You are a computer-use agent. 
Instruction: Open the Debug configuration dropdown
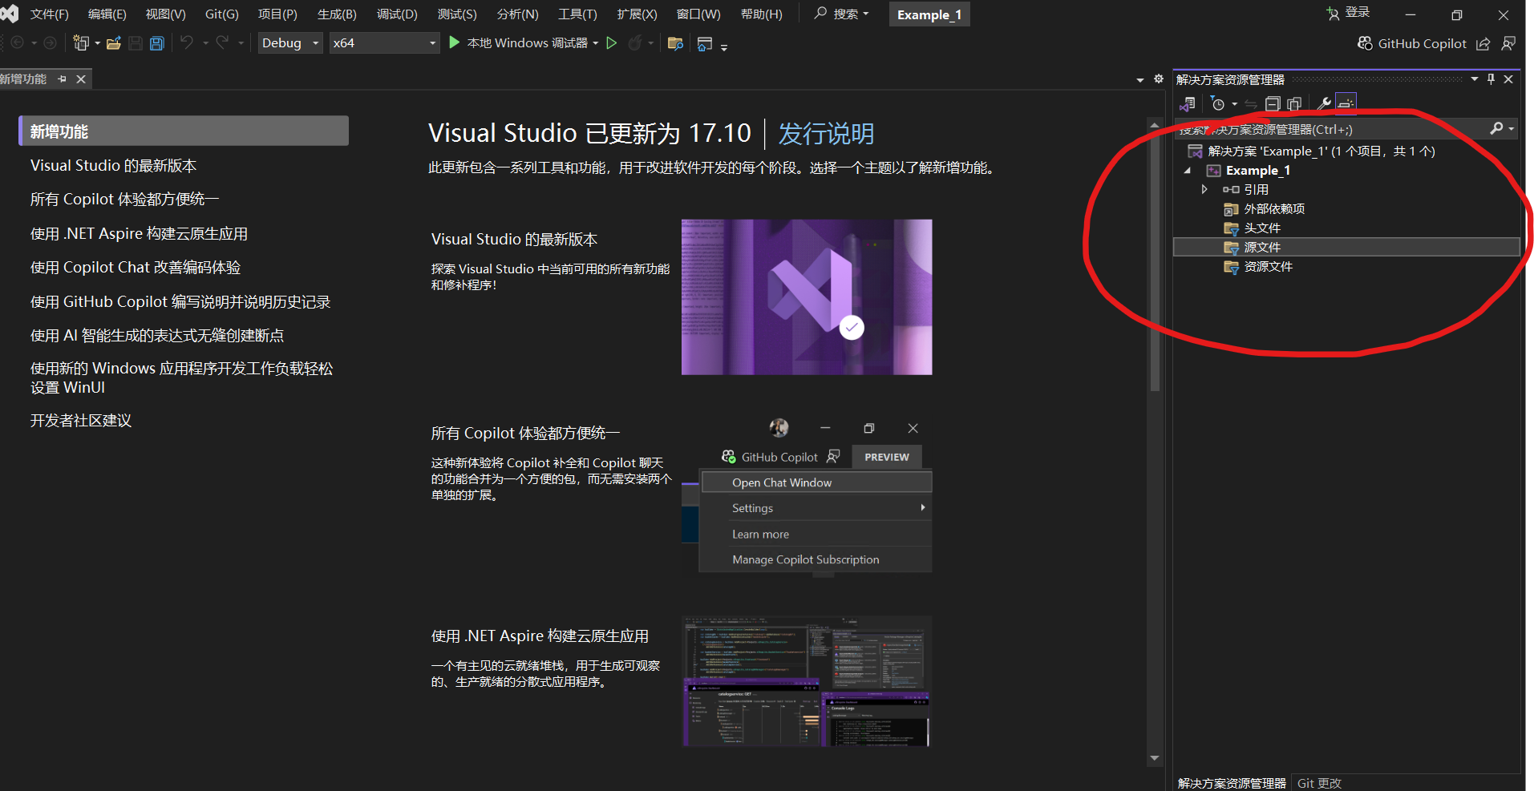(x=289, y=42)
